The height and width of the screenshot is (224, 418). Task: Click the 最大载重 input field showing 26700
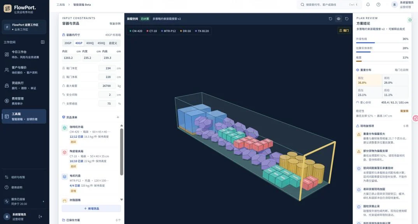click(x=107, y=86)
